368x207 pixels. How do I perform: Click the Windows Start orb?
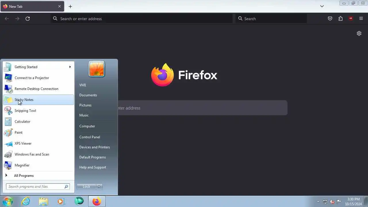pyautogui.click(x=7, y=201)
